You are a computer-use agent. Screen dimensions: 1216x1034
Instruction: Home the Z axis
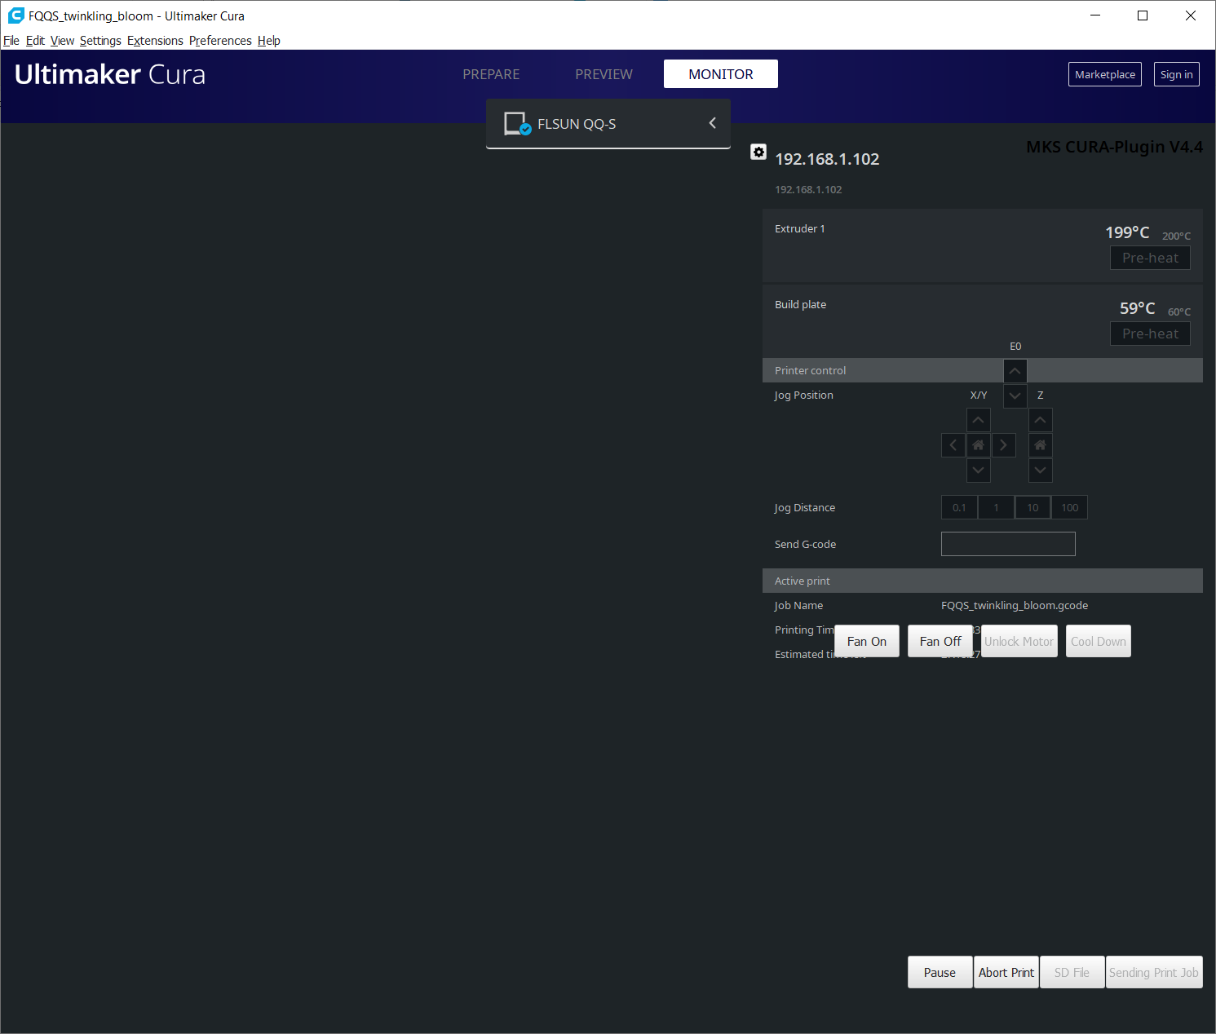(x=1040, y=444)
